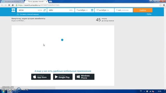Click the secure padlock icon
Viewport: 166px width, 93px height.
(17, 5)
